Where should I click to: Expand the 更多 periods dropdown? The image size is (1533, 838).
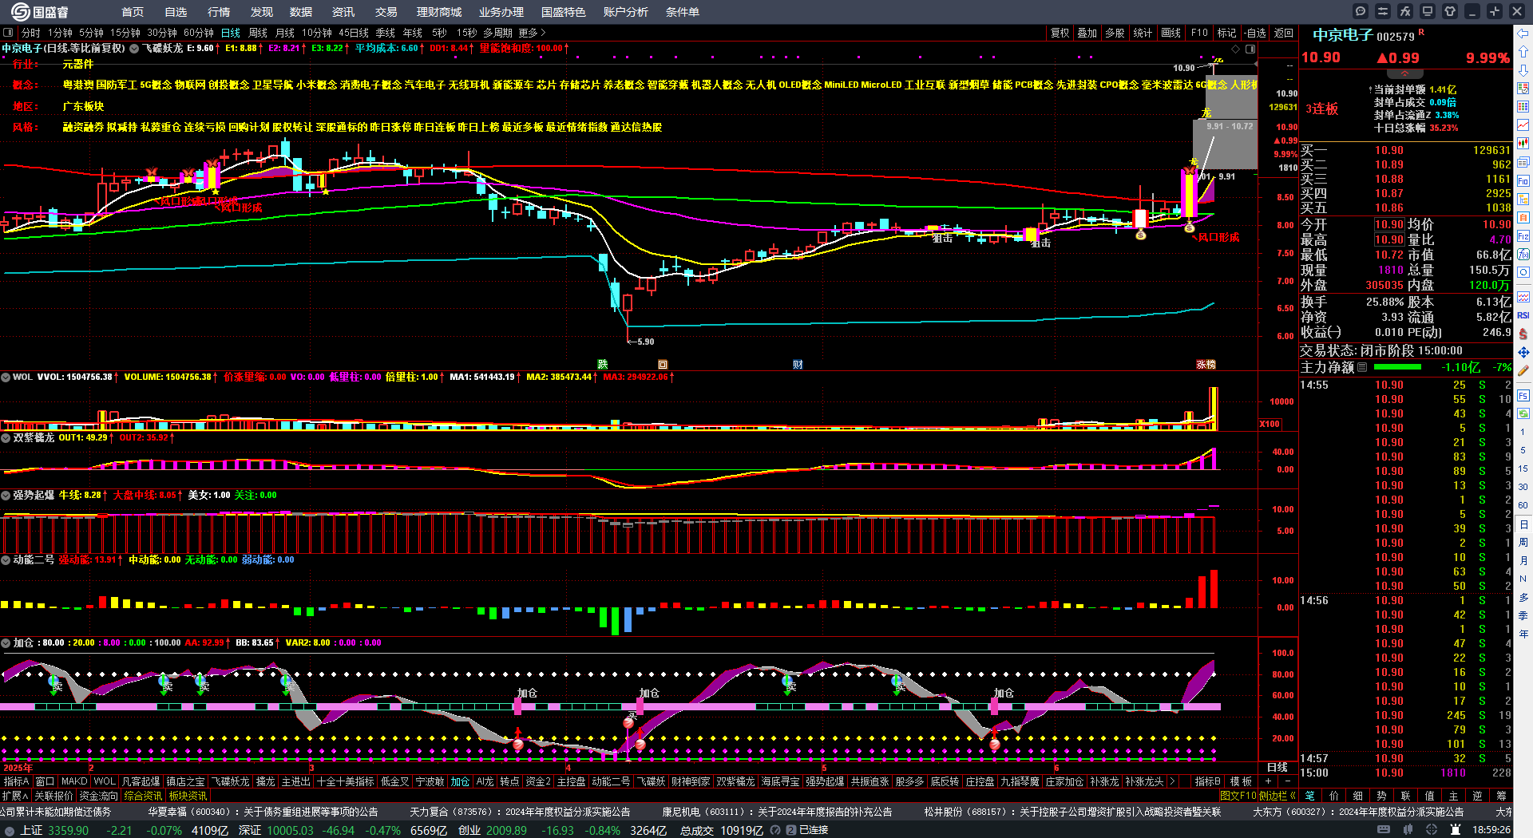point(532,33)
